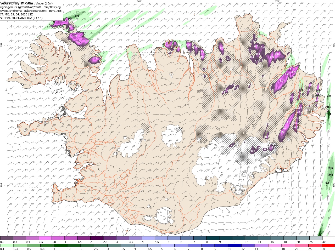Choose pink swatch labeled 18 in lower legend
335x251 pixels.
(x=288, y=246)
